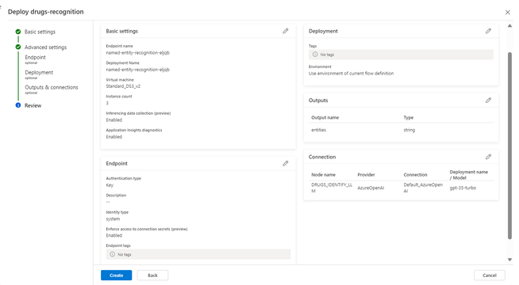
Task: Open Outputs & connections sub-step
Action: tap(52, 89)
